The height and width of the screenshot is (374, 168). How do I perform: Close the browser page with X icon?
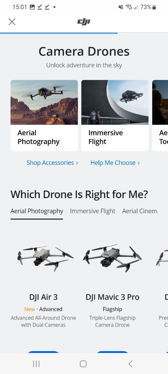(x=12, y=22)
